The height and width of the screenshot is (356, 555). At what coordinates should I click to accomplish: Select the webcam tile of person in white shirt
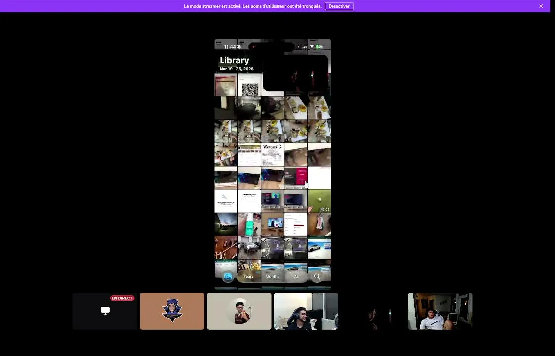(x=440, y=311)
